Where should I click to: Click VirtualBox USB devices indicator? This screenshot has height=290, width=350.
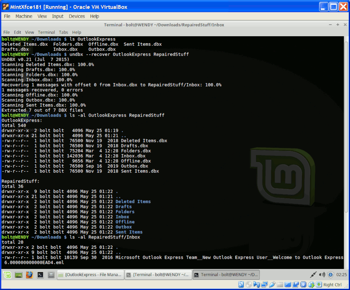tap(272, 285)
